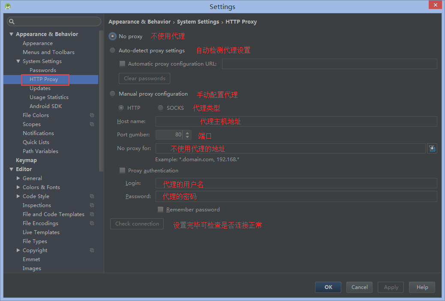Expand the Copyright node
The image size is (445, 301).
point(18,250)
